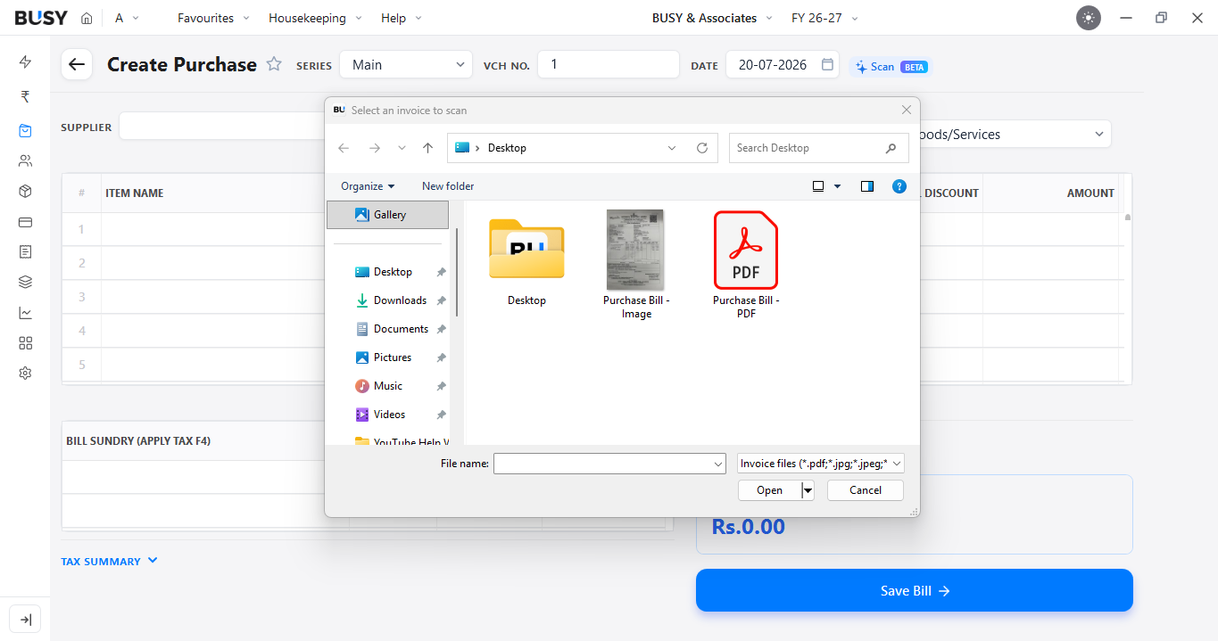Open the chart analytics sidebar icon
1218x641 pixels.
coord(25,313)
